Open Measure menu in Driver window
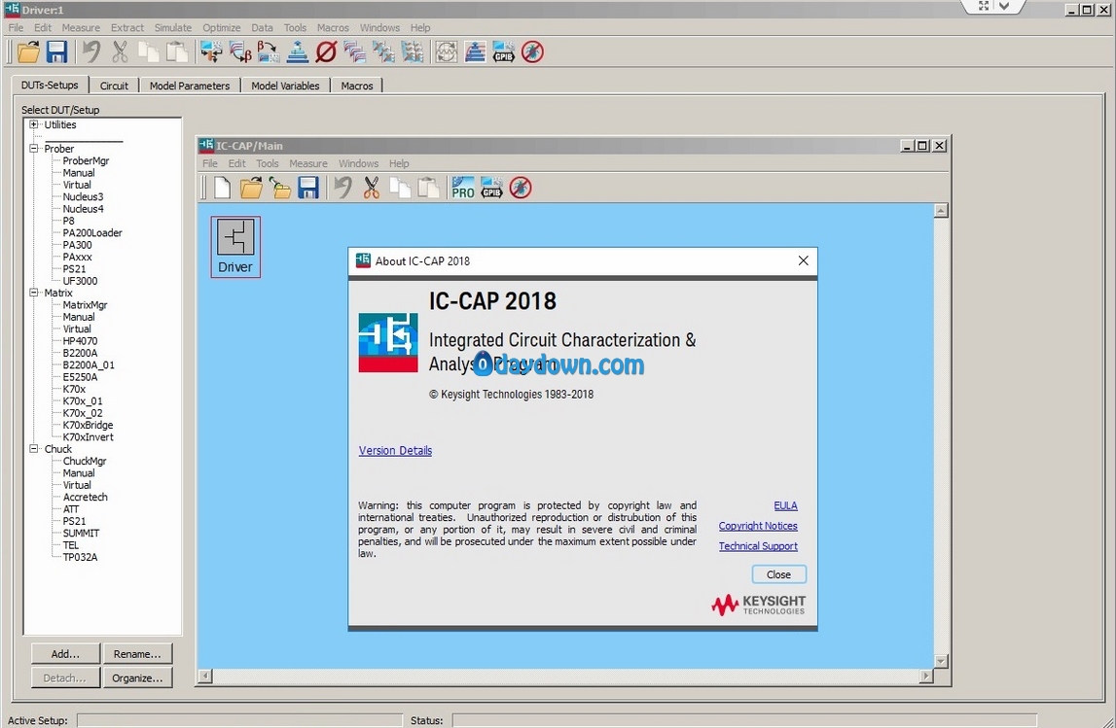Viewport: 1116px width, 728px height. pyautogui.click(x=81, y=28)
